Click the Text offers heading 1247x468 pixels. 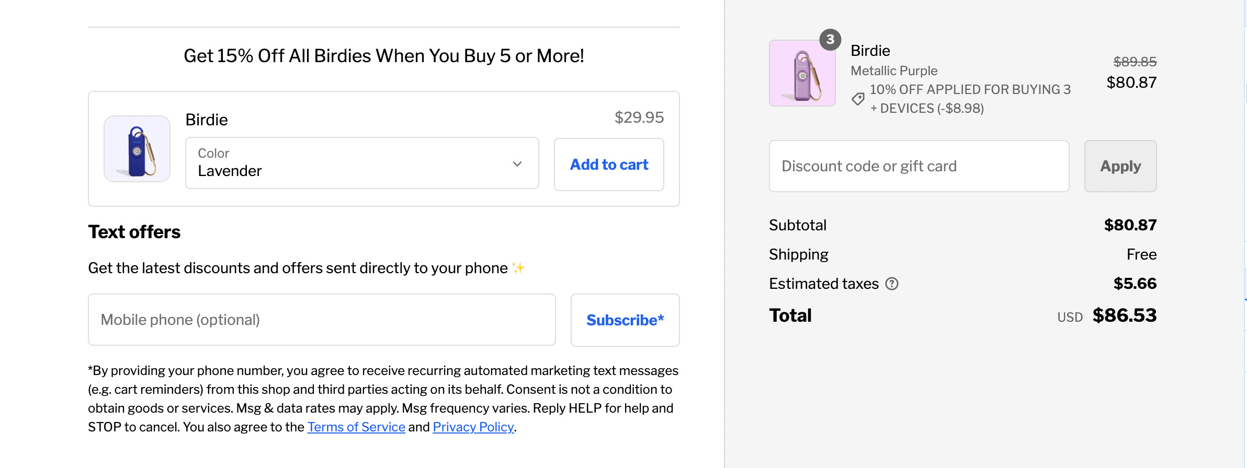tap(134, 232)
